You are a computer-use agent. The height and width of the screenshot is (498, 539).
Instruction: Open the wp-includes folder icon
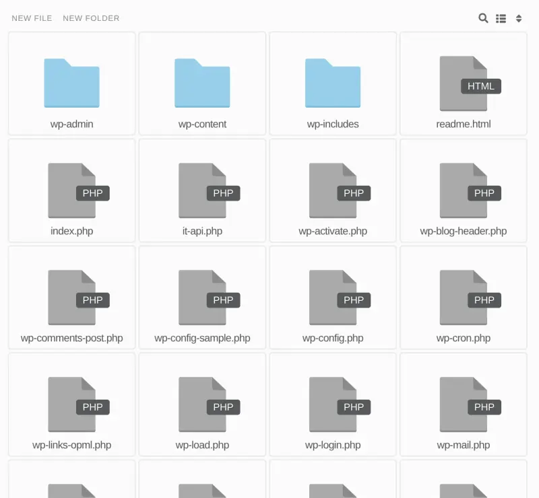[x=333, y=83]
